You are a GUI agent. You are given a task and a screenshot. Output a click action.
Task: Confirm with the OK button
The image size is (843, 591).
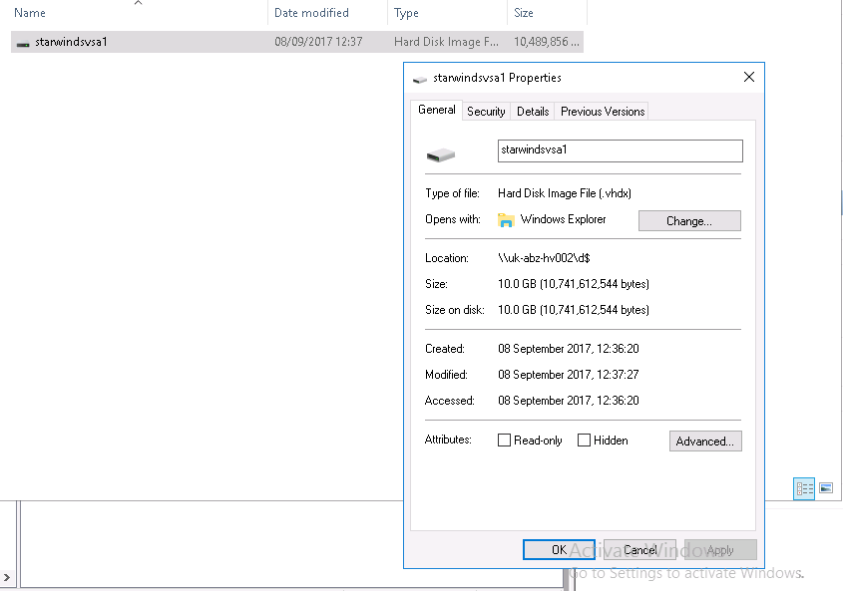coord(559,549)
